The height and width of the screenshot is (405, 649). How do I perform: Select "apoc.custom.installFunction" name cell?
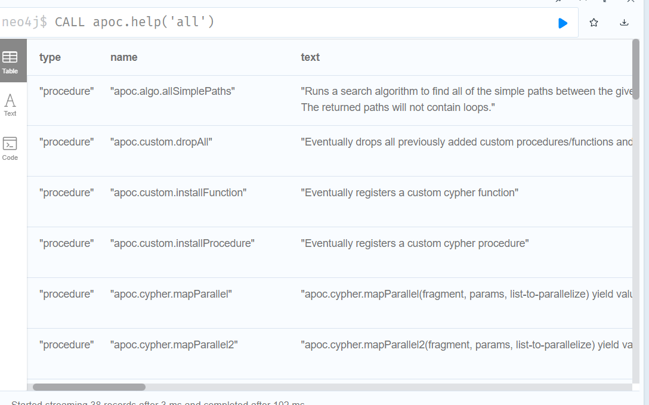point(178,193)
